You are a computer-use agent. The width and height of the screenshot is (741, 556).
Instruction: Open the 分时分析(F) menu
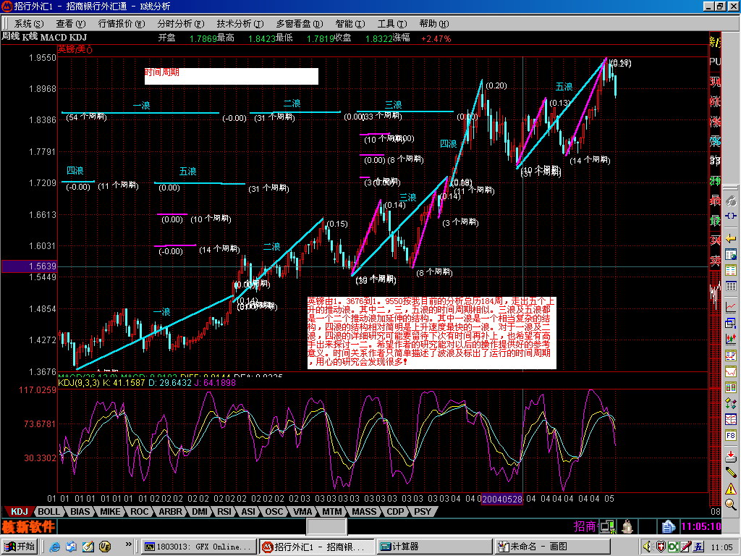[181, 24]
